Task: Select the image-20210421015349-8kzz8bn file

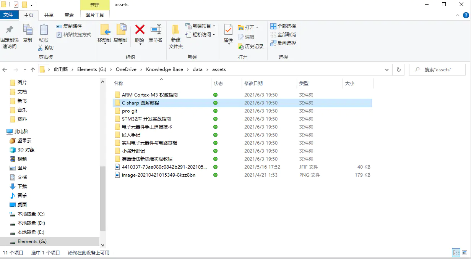Action: [x=242, y=175]
